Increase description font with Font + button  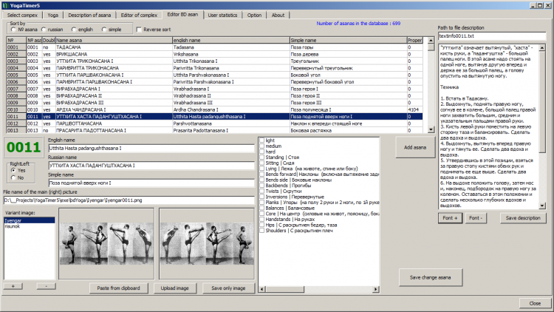tap(451, 218)
